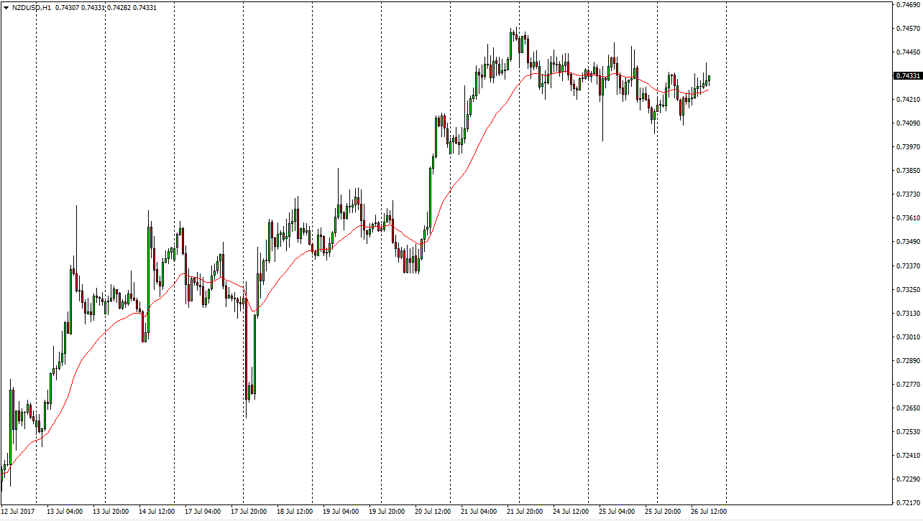Screen dimensions: 923x521
Task: Click the 13 Jul 04:00 time label
Action: (65, 512)
